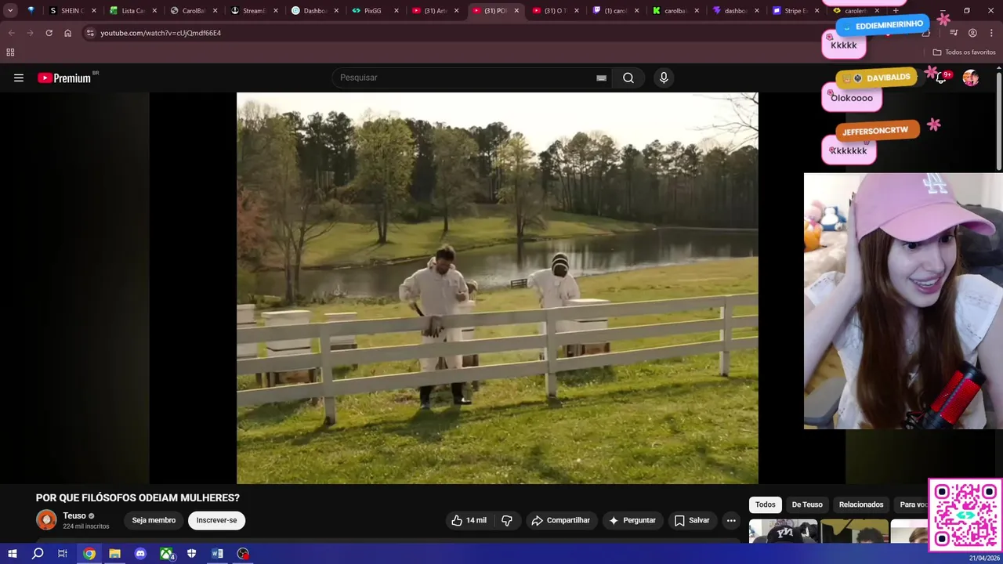Viewport: 1003px width, 564px height.
Task: Click the video player to pause
Action: [498, 288]
